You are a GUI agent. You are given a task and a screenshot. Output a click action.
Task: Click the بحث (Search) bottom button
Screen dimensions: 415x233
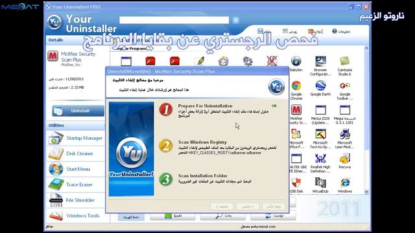point(223,216)
